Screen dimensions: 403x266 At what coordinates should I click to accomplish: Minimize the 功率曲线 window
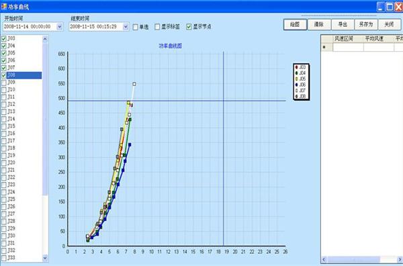381,7
